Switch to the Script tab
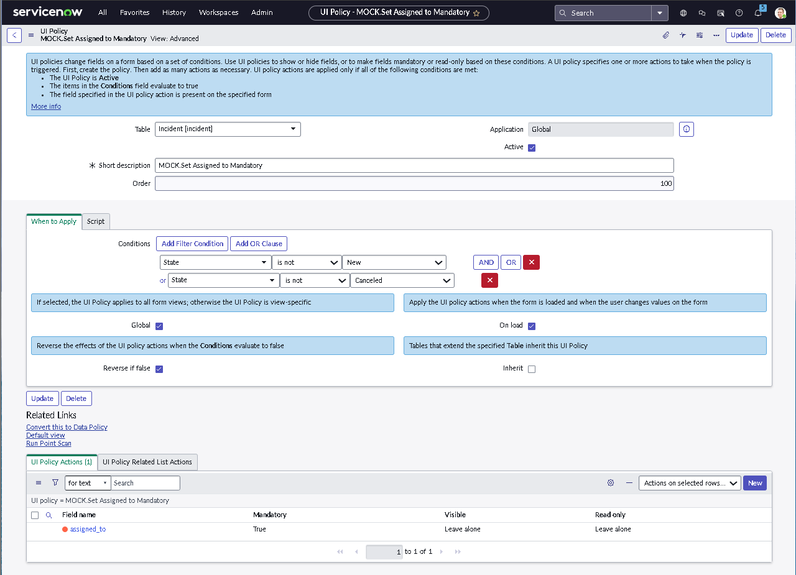The image size is (796, 575). pos(95,221)
